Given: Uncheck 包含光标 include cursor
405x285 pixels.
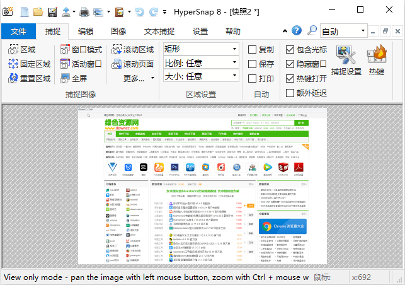Looking at the screenshot, I should 306,49.
